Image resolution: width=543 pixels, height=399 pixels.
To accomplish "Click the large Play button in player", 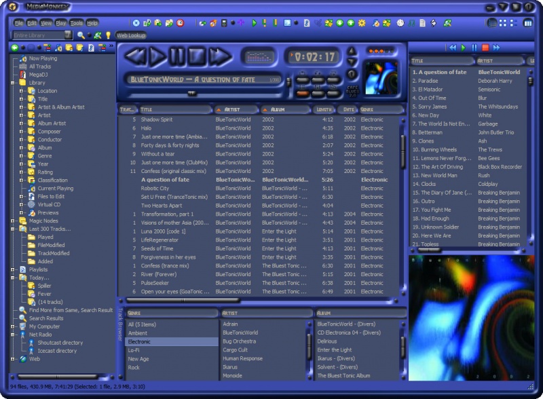I will click(x=157, y=56).
